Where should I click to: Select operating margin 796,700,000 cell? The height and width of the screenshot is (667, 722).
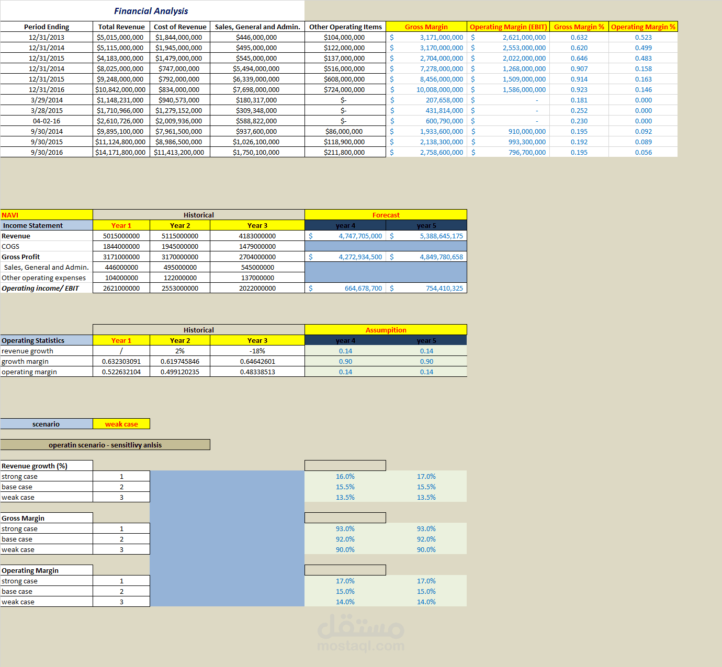(508, 152)
